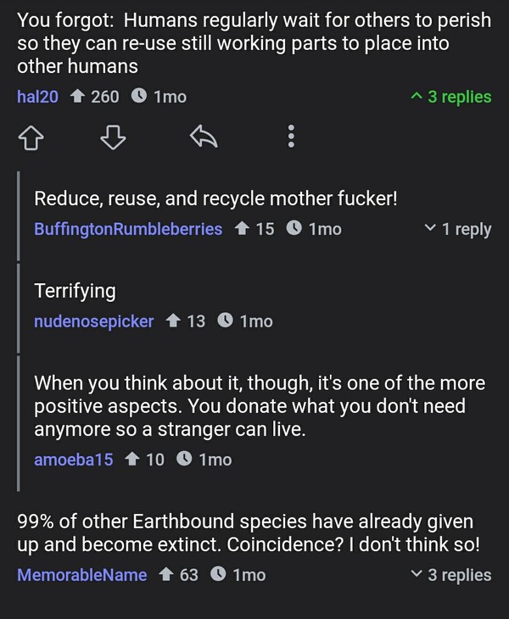
Task: Visit nudenosepicker's profile
Action: 93,321
